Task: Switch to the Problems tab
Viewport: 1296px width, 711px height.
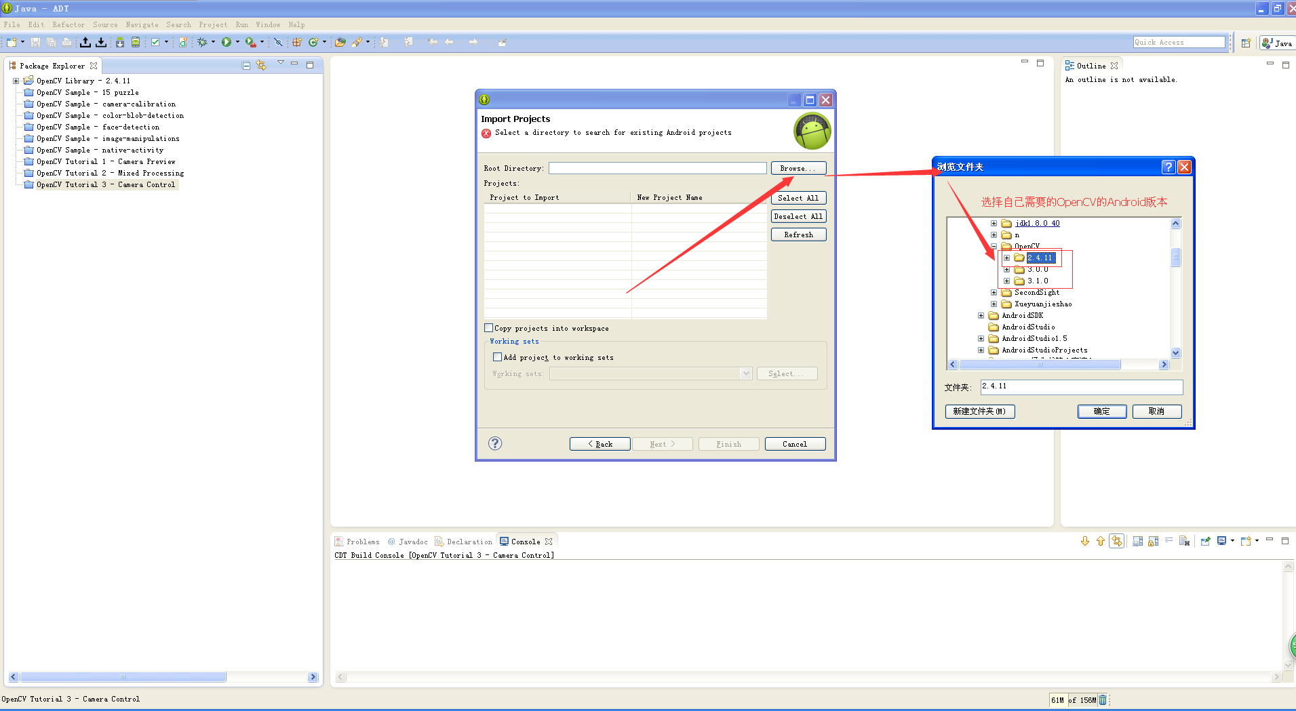Action: point(357,542)
